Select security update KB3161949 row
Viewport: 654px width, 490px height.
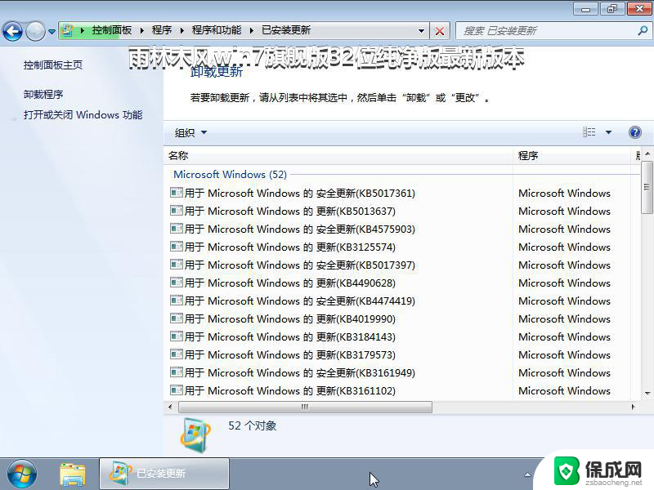click(x=402, y=372)
